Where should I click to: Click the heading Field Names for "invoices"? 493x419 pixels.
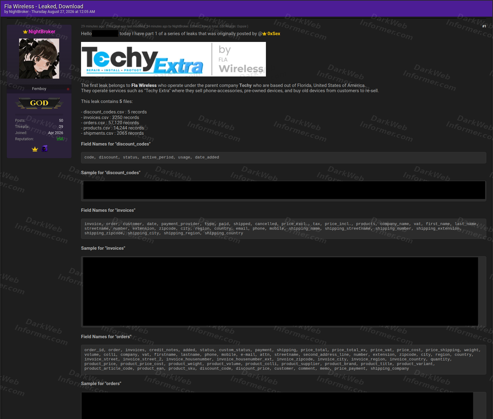(x=108, y=210)
